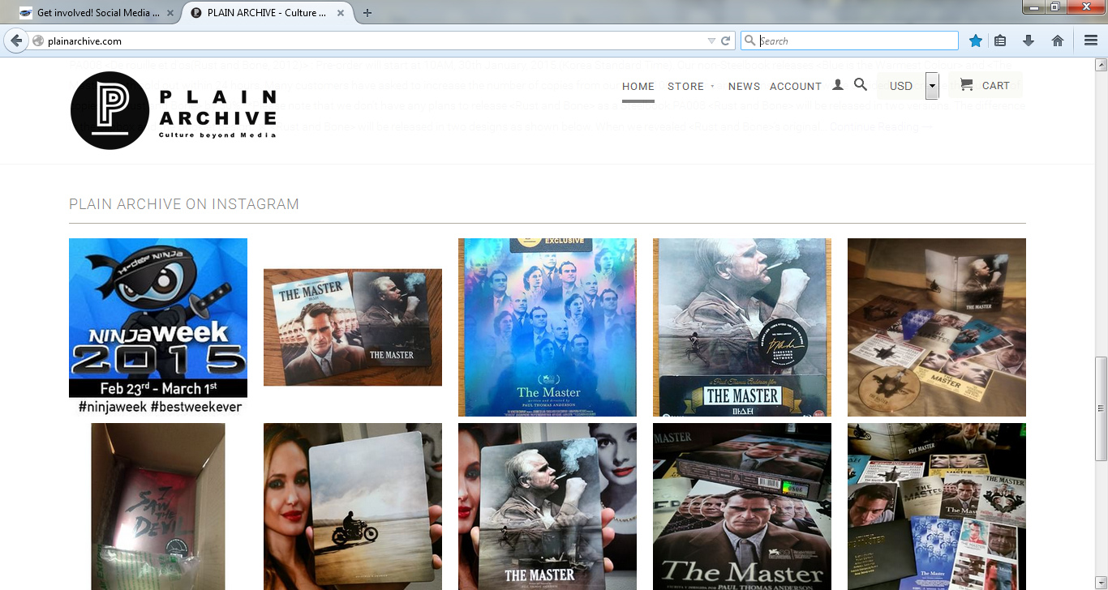
Task: Open the motorcycle on beach steelbook photo
Action: (353, 507)
